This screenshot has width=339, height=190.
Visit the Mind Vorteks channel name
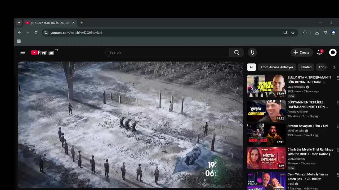[296, 131]
